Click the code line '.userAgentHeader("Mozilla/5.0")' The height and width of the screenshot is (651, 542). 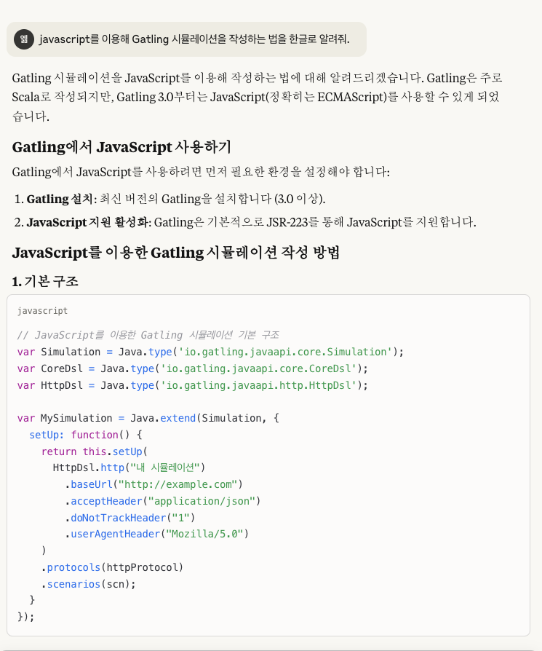[156, 534]
